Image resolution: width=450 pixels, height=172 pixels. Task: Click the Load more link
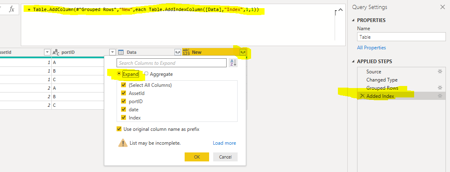coord(225,143)
